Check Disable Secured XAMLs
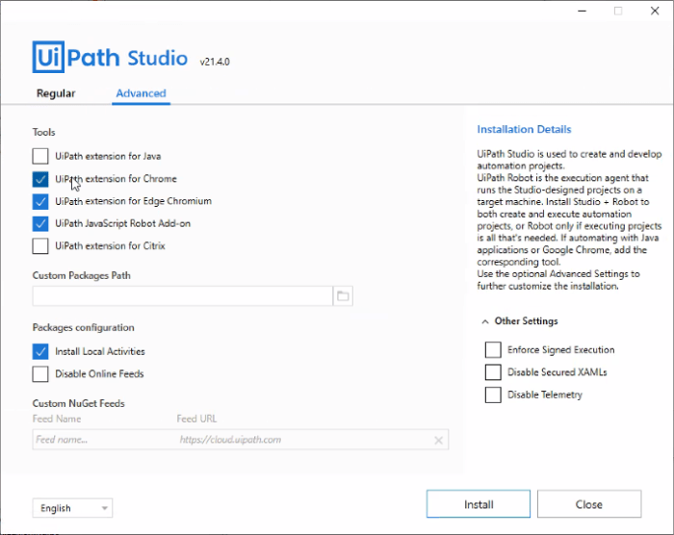Viewport: 674px width, 535px height. [493, 372]
